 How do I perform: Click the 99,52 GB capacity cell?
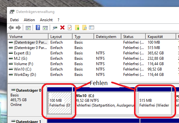[x=155, y=69]
